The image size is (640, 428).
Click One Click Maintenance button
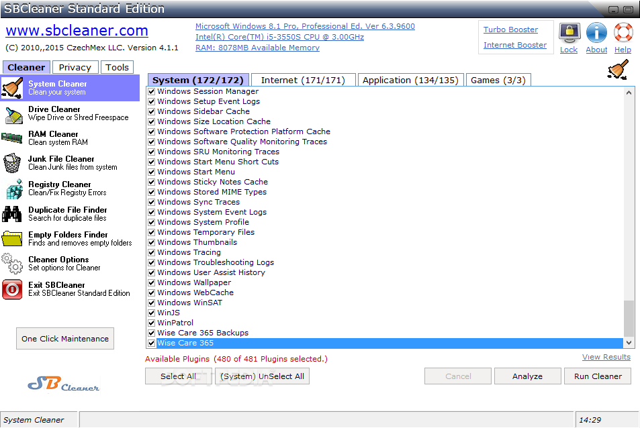(x=65, y=338)
